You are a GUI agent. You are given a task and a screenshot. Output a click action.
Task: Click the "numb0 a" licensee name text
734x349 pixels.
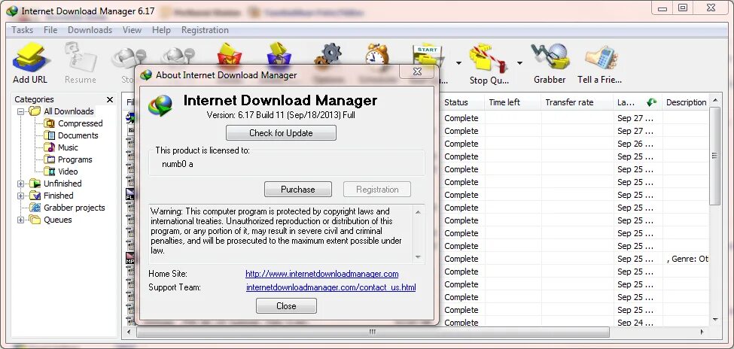pos(178,164)
